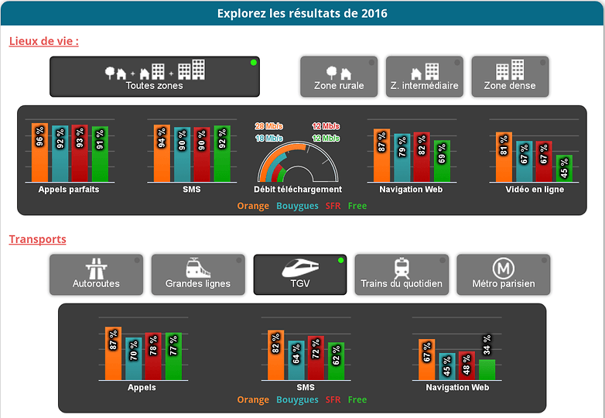Click the green 34 % bar in TGV Navigation Web
This screenshot has height=418, width=605.
tap(487, 370)
